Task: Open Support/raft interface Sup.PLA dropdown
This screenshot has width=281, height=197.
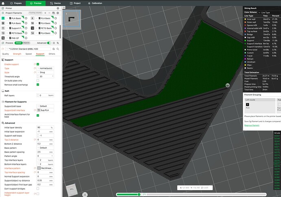Action: point(45,110)
